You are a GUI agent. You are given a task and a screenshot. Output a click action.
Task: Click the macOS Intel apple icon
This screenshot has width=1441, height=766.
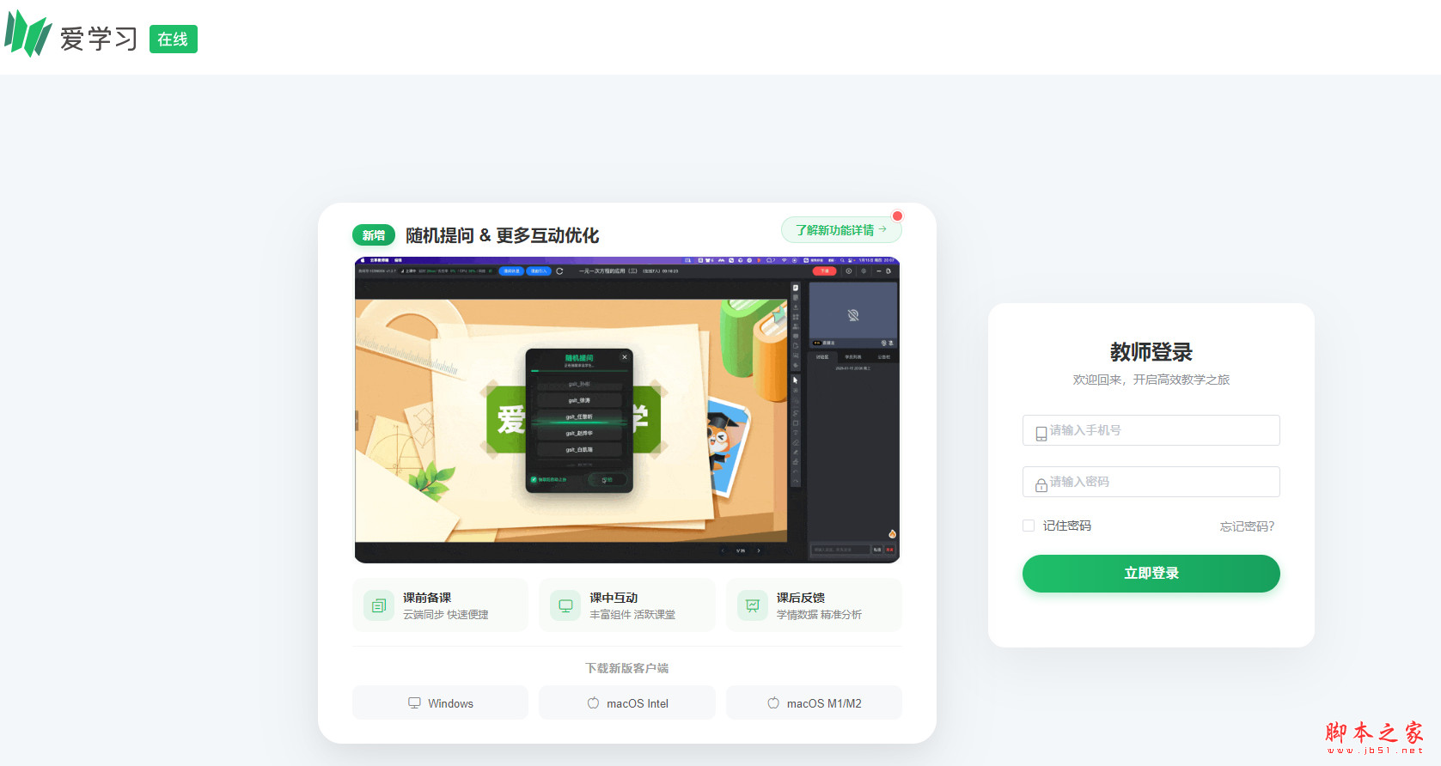593,702
